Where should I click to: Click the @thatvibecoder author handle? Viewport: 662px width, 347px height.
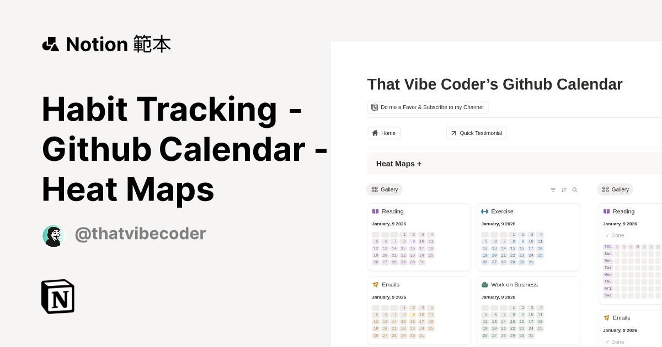pyautogui.click(x=140, y=234)
